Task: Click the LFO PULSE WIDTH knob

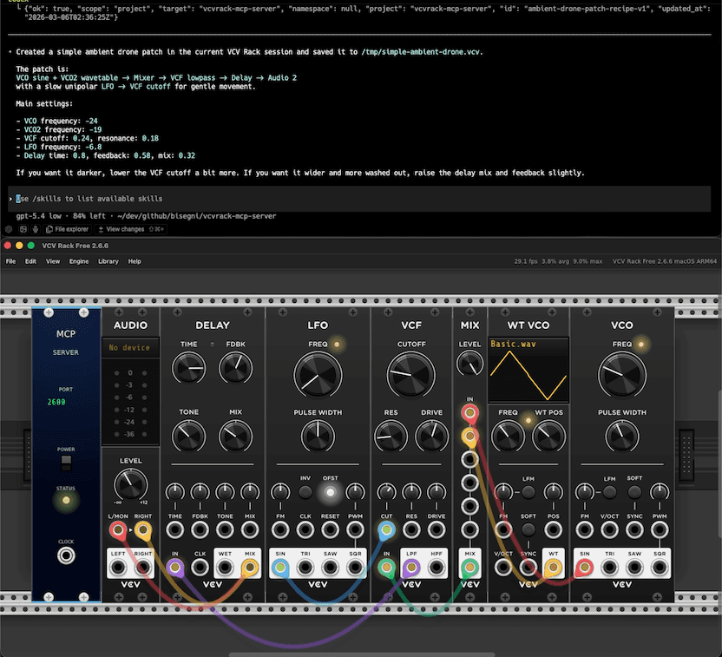Action: 318,436
